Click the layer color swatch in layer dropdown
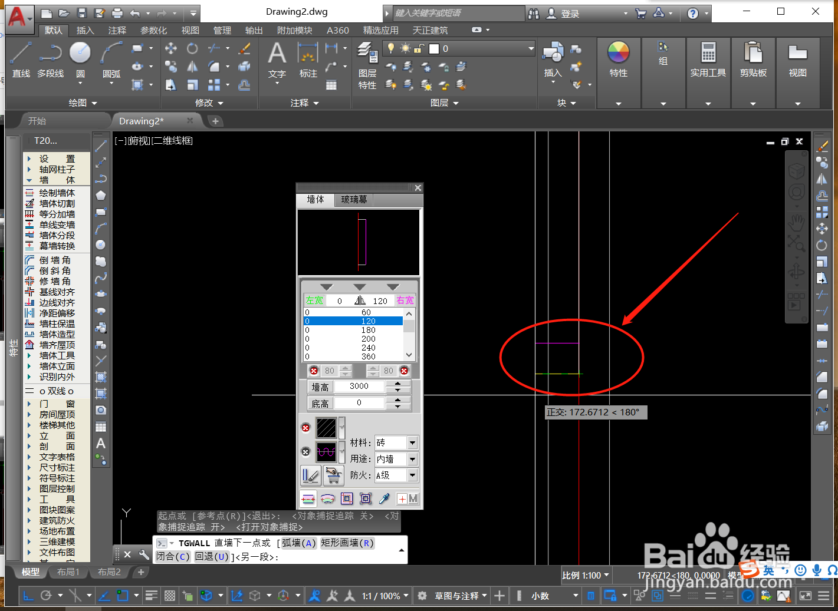838x611 pixels. (x=434, y=48)
